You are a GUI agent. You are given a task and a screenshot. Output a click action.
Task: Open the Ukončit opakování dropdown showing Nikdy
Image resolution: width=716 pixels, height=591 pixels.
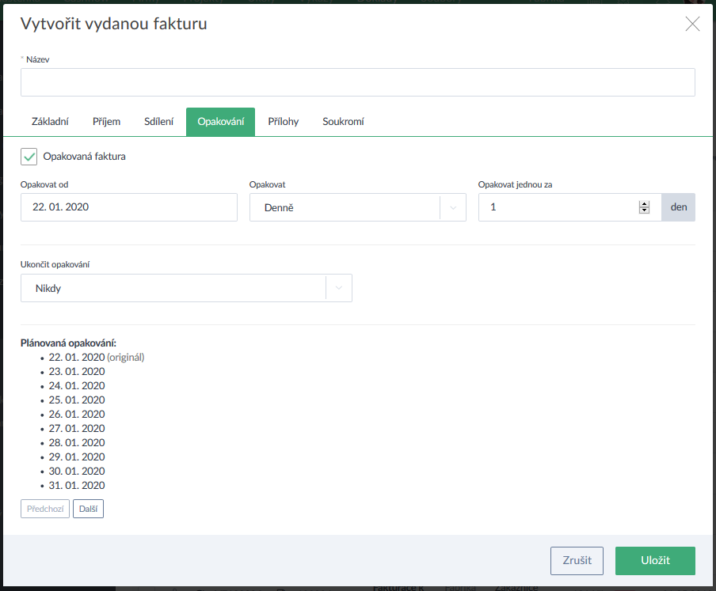pyautogui.click(x=173, y=288)
